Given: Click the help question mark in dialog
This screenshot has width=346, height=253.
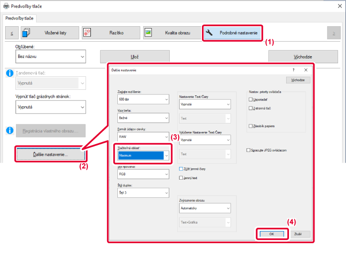Looking at the screenshot, I should (294, 70).
